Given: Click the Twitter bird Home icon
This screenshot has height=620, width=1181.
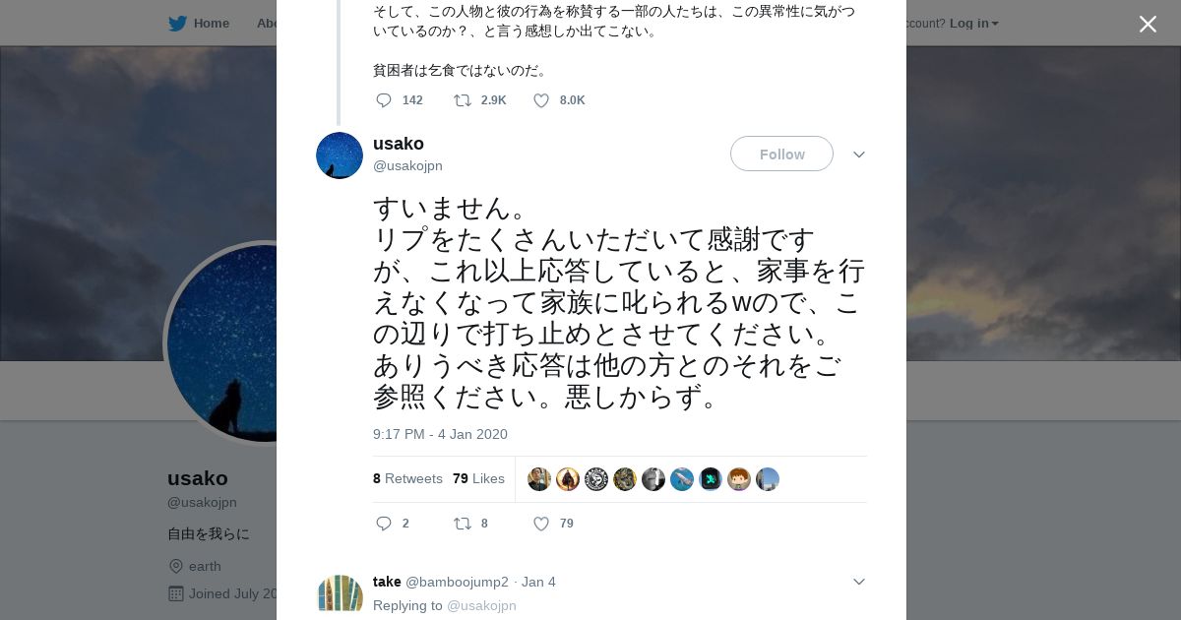Looking at the screenshot, I should 177,23.
